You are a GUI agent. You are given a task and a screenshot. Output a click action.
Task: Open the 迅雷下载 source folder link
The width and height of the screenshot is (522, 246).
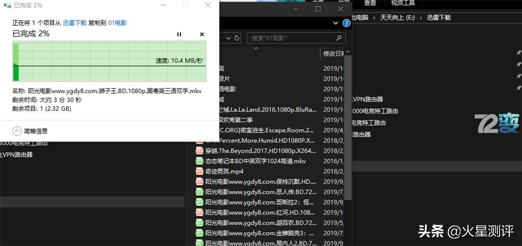pos(74,23)
